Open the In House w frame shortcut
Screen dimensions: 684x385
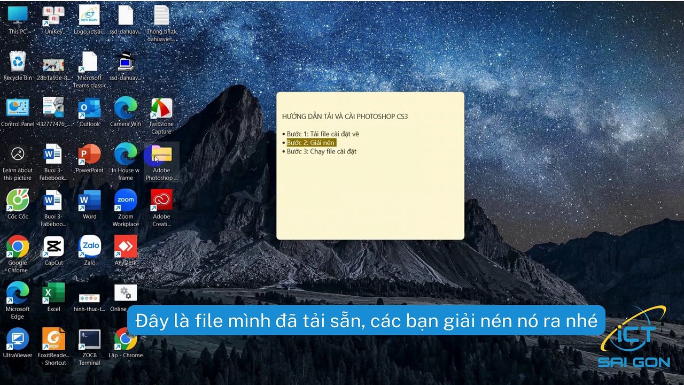[x=126, y=163]
